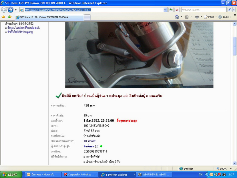237x178 pixels.
Task: Select the final price 430 บาท text
Action: [x=89, y=106]
